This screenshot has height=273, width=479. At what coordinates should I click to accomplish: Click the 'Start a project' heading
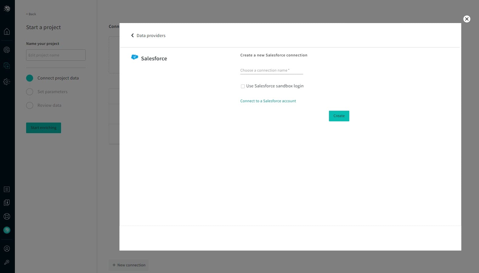click(43, 27)
